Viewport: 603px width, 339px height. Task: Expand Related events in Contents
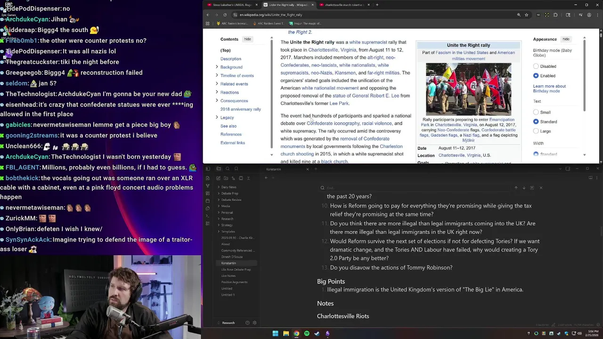(217, 84)
